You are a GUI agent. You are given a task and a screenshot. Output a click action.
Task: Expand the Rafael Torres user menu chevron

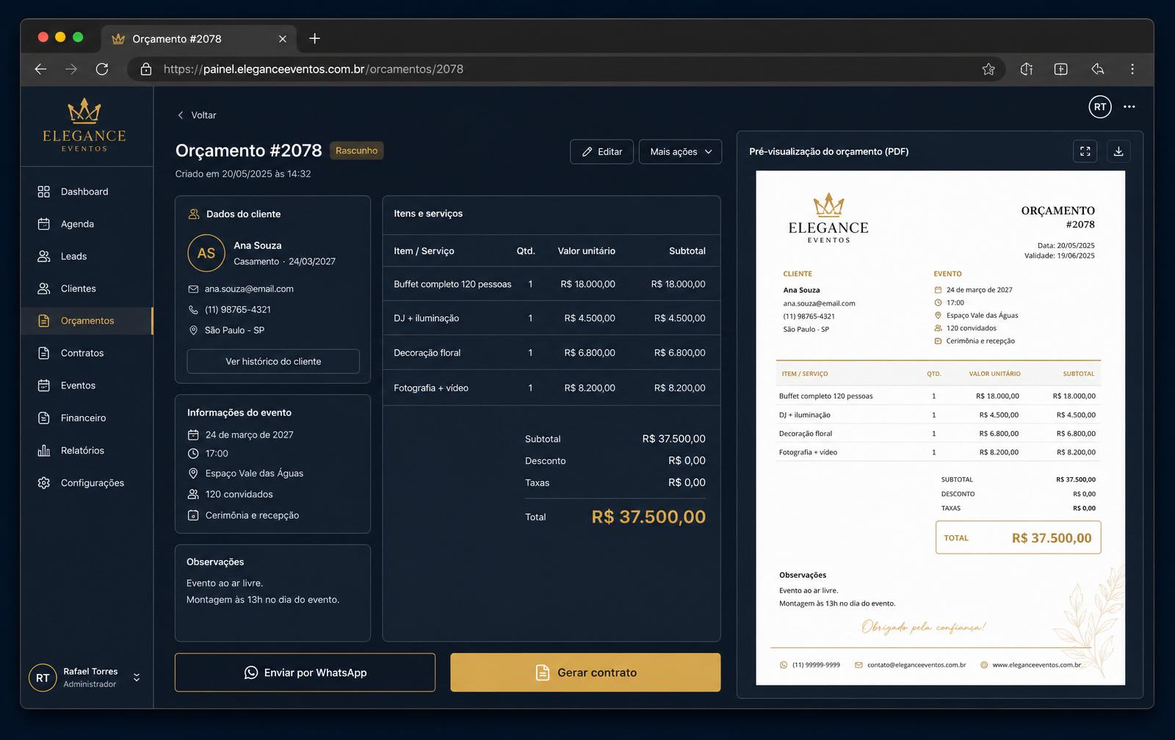tap(137, 678)
